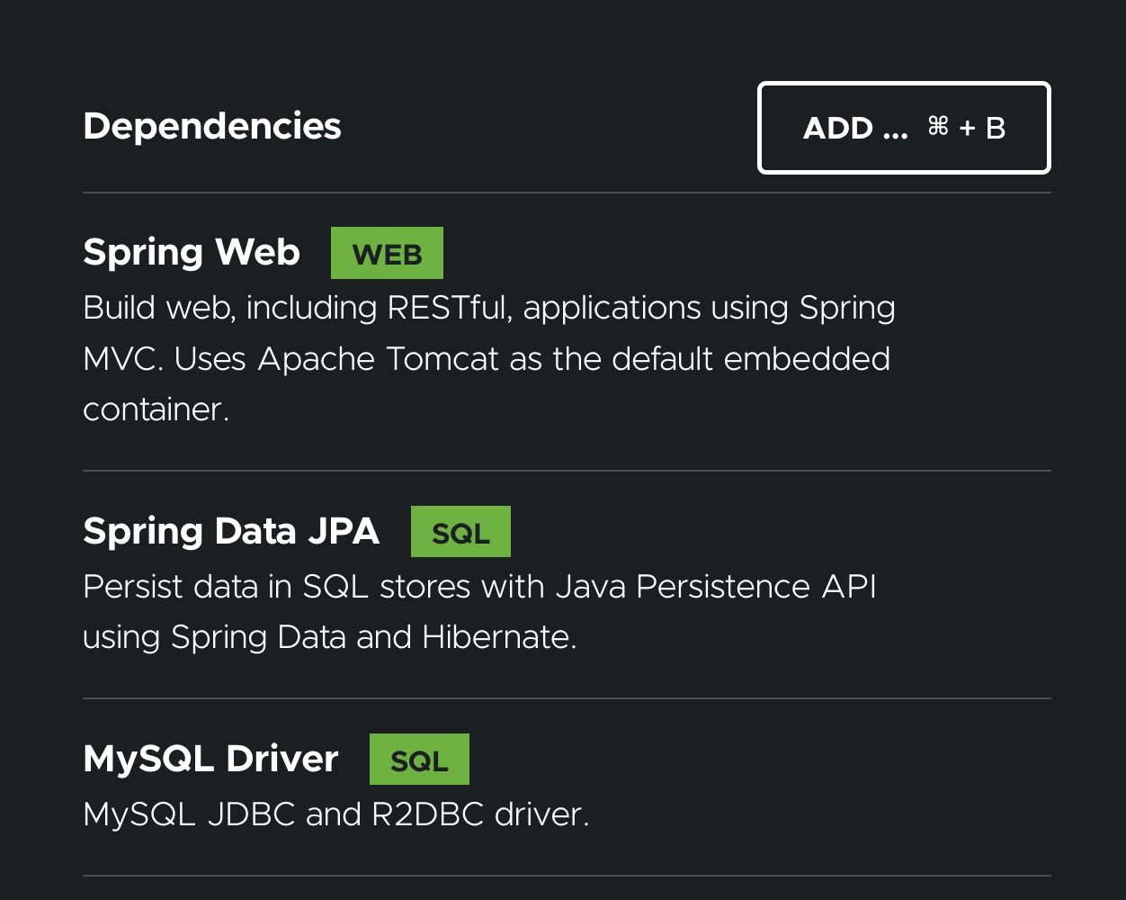
Task: Click the Dependencies section heading
Action: click(212, 126)
